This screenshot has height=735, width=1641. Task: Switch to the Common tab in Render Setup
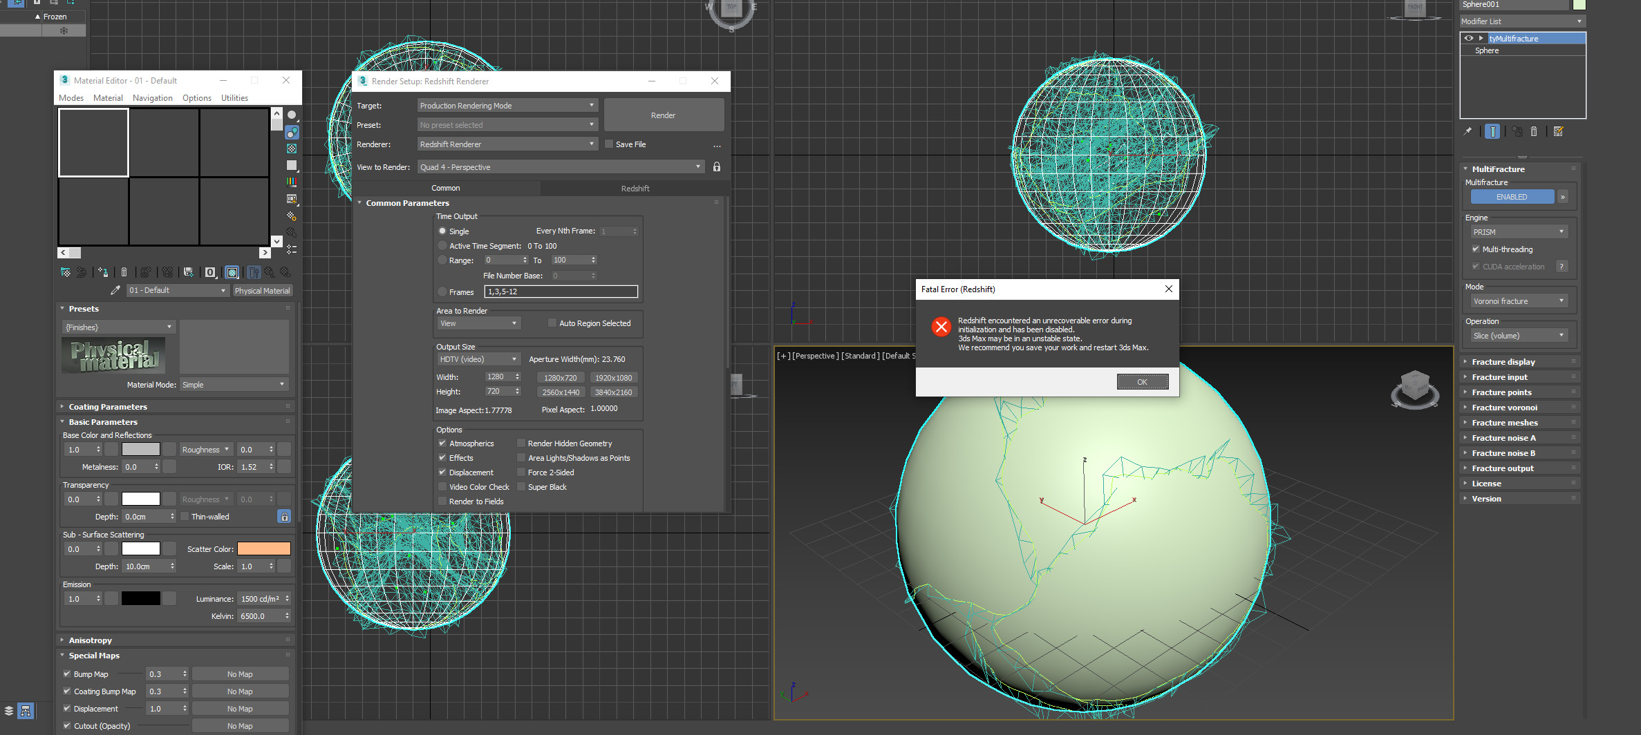click(446, 188)
